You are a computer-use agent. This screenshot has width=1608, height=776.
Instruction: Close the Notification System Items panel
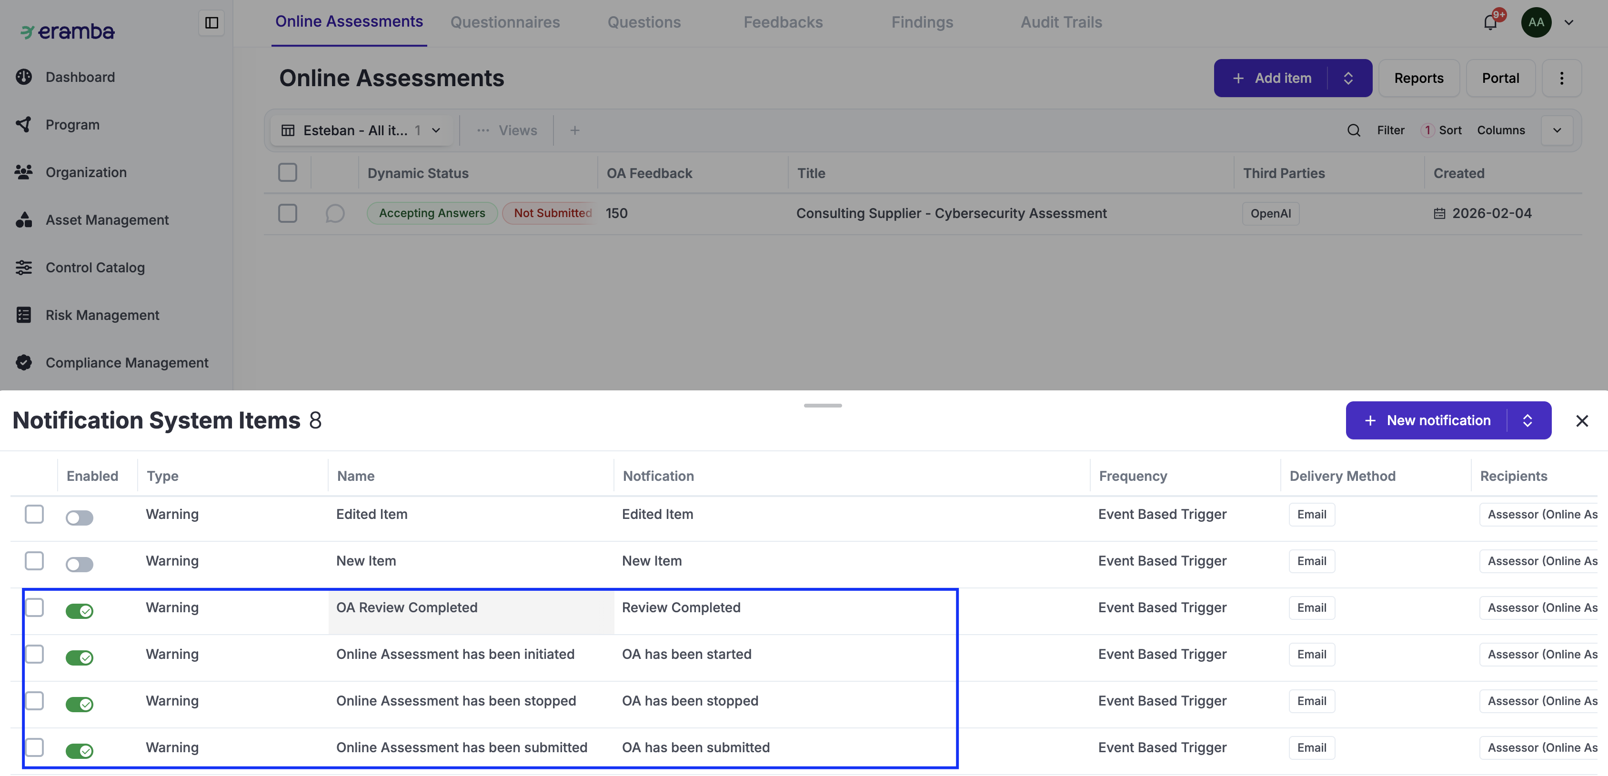click(1581, 421)
